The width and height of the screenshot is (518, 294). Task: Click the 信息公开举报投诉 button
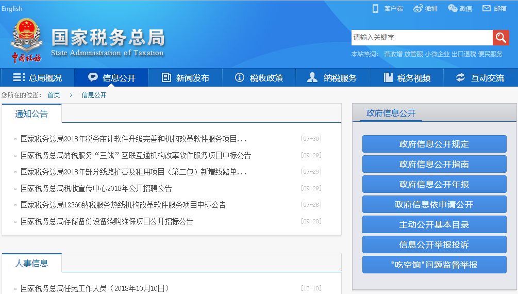pyautogui.click(x=435, y=244)
